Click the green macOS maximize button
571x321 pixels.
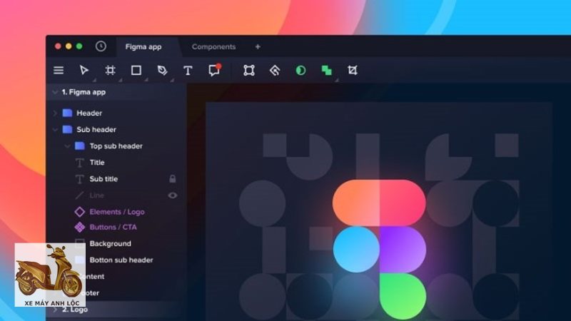(79, 46)
